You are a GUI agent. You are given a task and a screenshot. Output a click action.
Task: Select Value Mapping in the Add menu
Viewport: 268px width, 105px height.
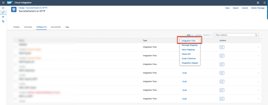pos(188,50)
